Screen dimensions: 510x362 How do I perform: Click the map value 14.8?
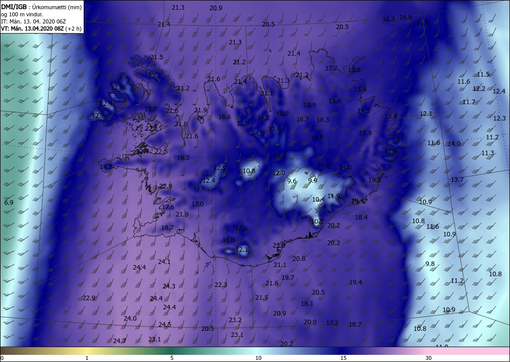[x=317, y=137]
